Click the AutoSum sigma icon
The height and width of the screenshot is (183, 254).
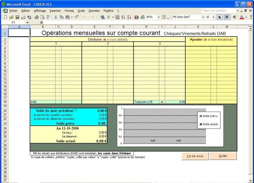[108, 17]
